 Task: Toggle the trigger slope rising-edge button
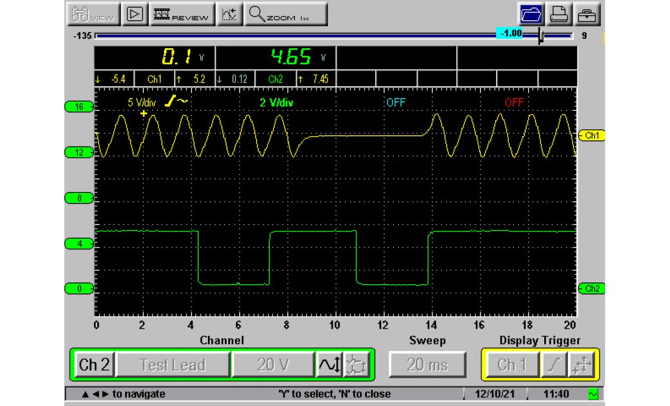(x=554, y=365)
